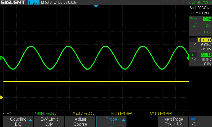Click the rising edge slope icon
This screenshot has height=127, width=212.
click(x=195, y=25)
